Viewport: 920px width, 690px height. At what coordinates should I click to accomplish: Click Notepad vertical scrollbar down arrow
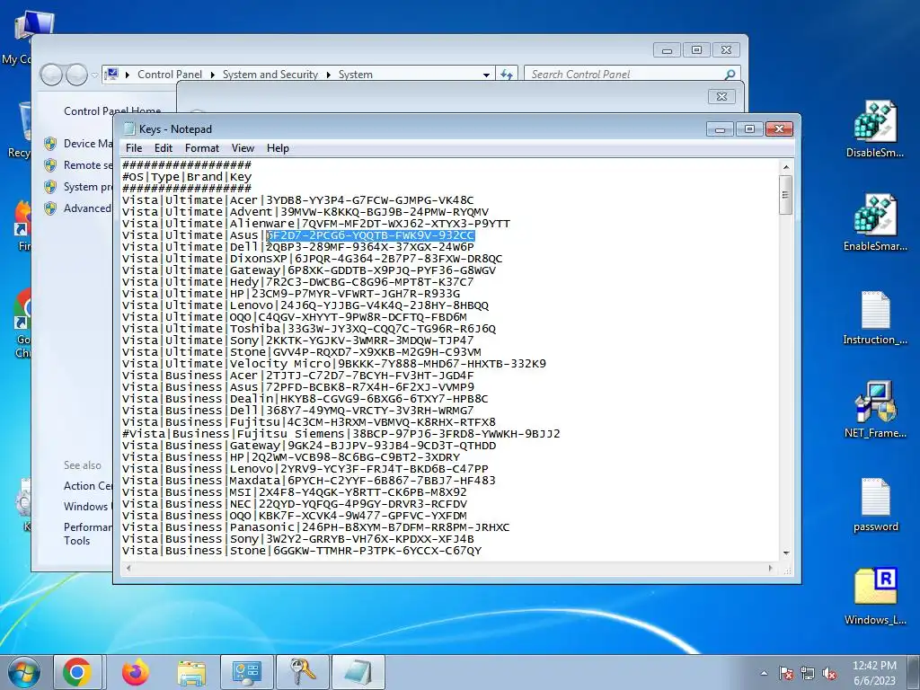(x=786, y=553)
